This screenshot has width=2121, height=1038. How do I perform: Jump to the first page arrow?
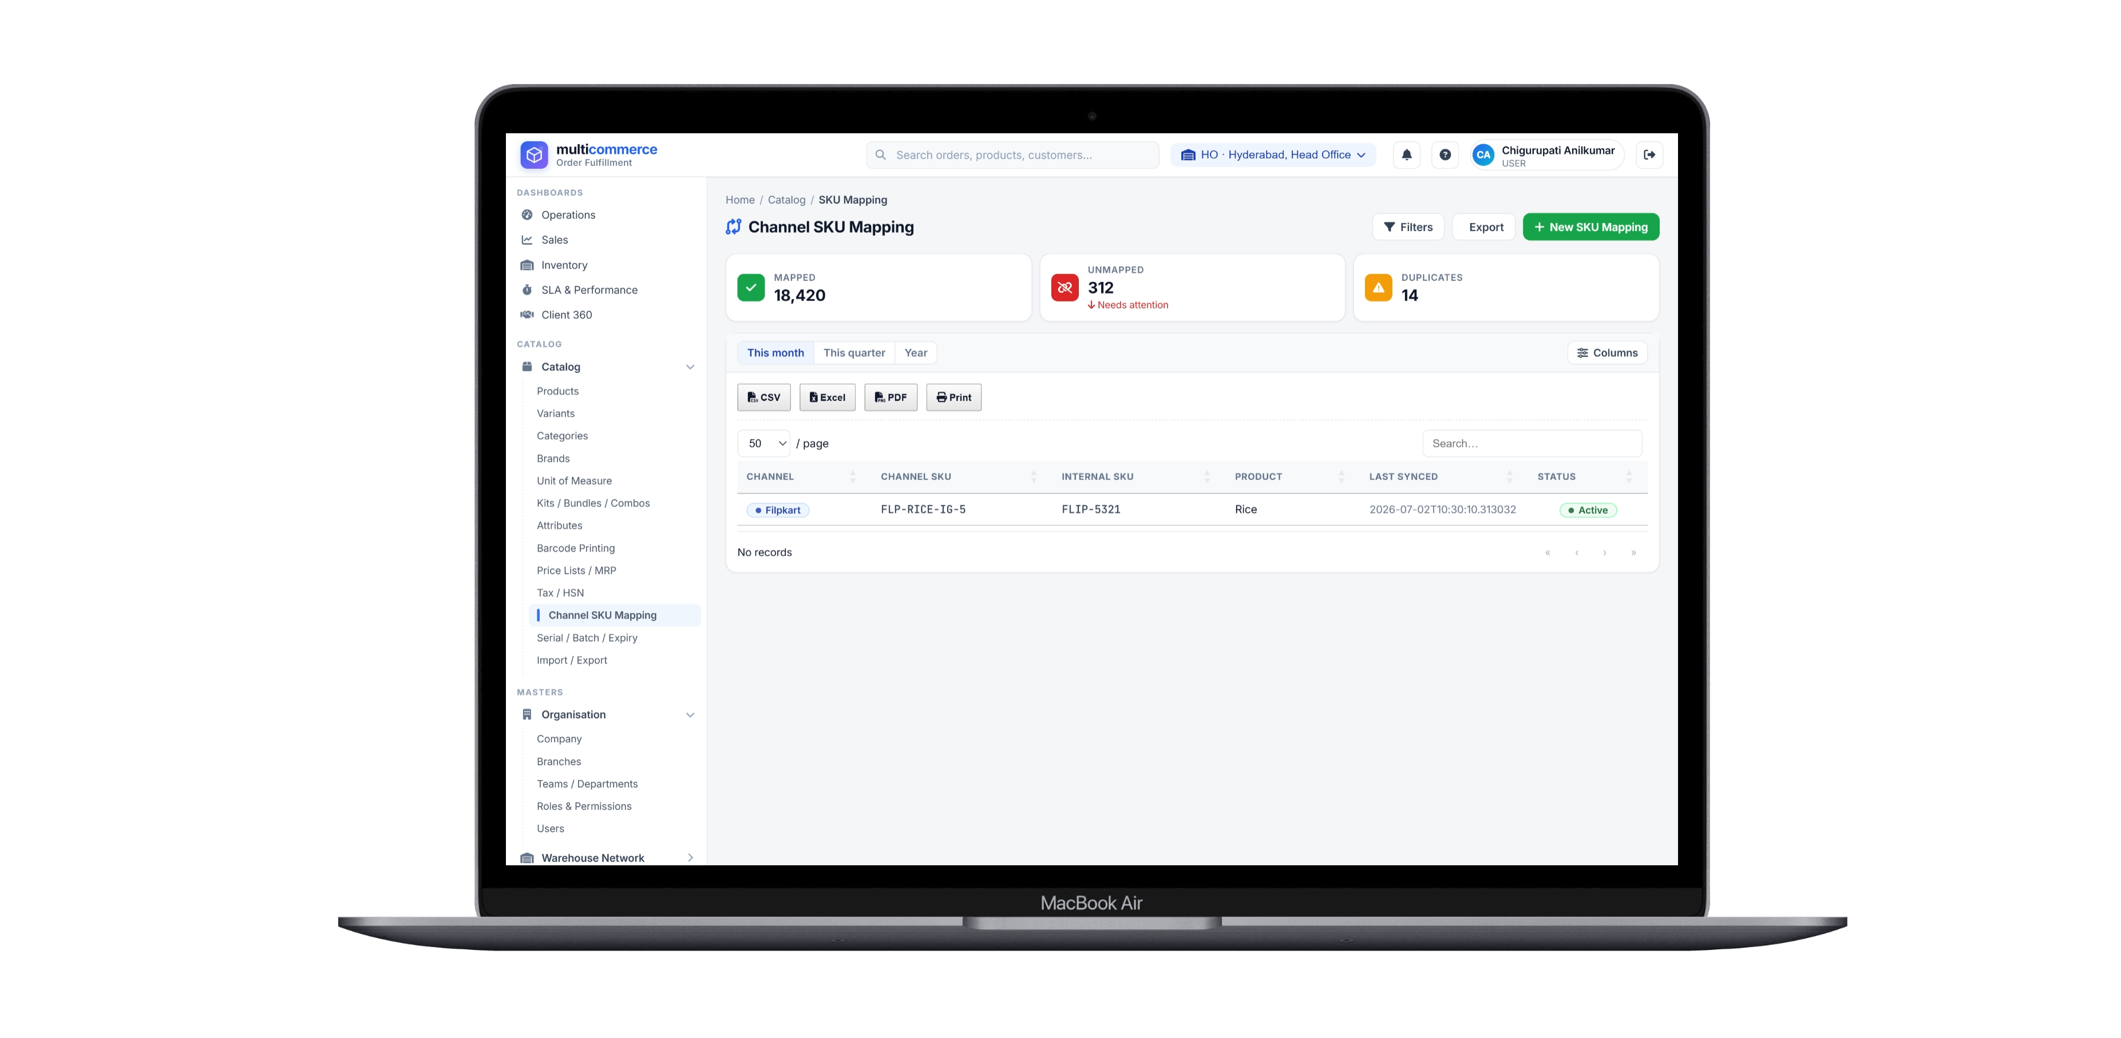pos(1548,552)
